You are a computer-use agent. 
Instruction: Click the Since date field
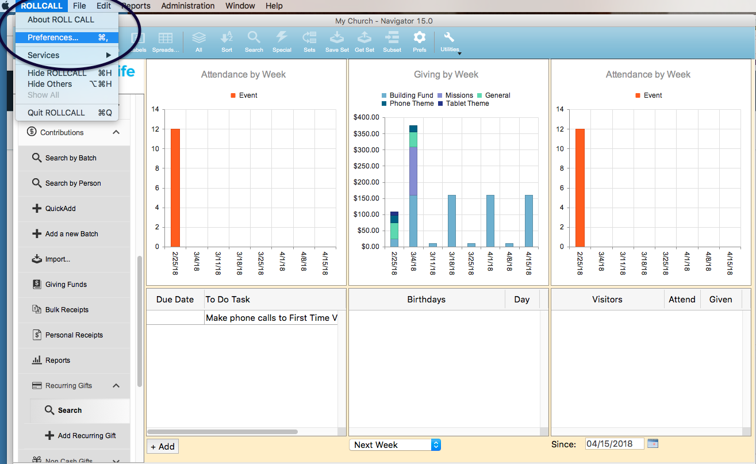click(x=615, y=443)
